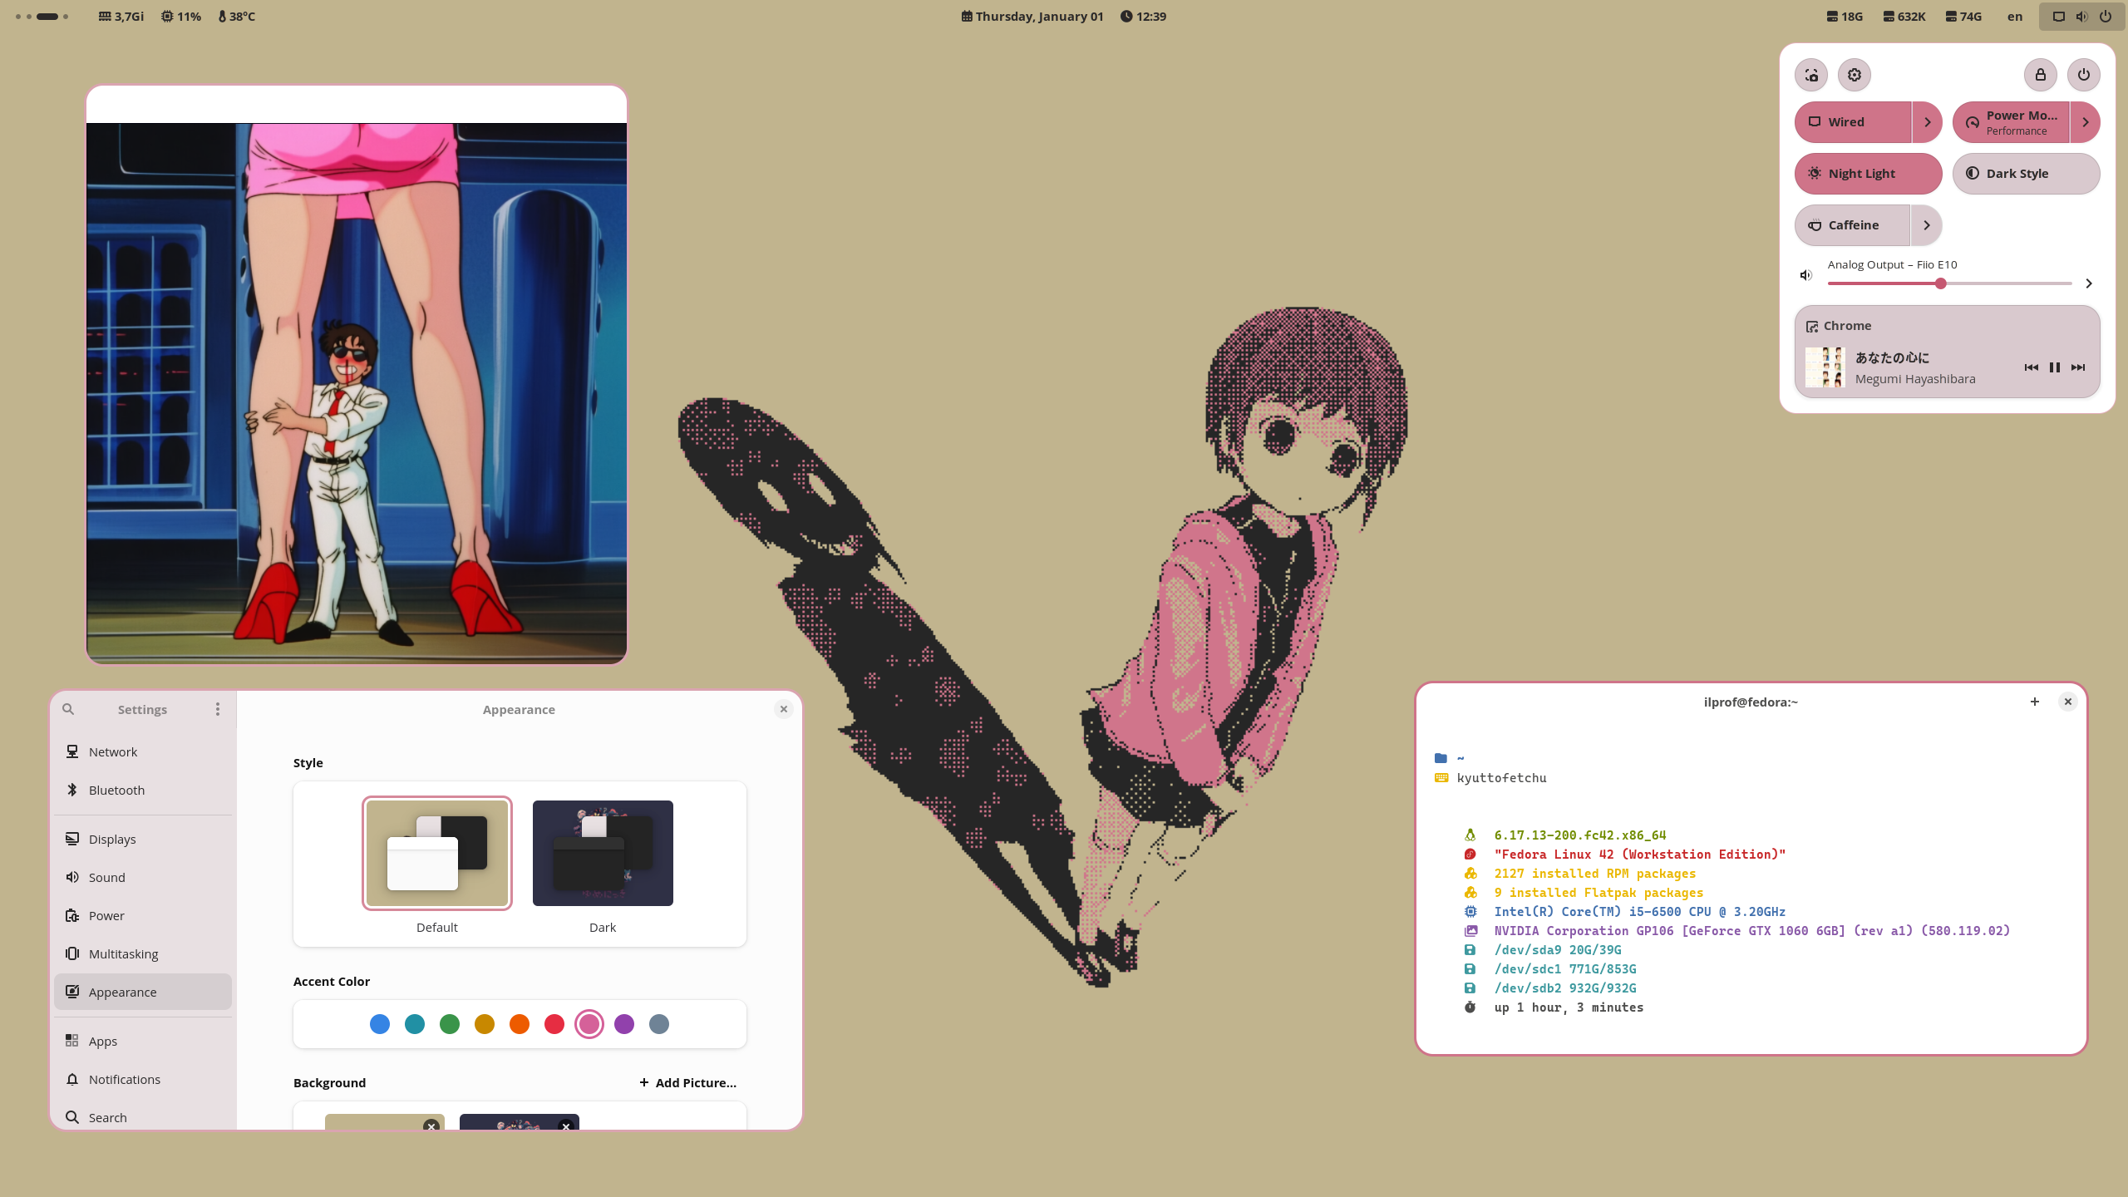Expand the Power Mode options arrow
2128x1197 pixels.
click(2085, 122)
